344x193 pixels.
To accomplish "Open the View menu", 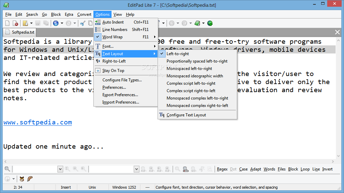I will tap(118, 14).
